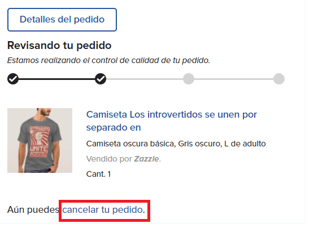Open the Detalles del pedido button
The width and height of the screenshot is (314, 228).
(x=62, y=20)
